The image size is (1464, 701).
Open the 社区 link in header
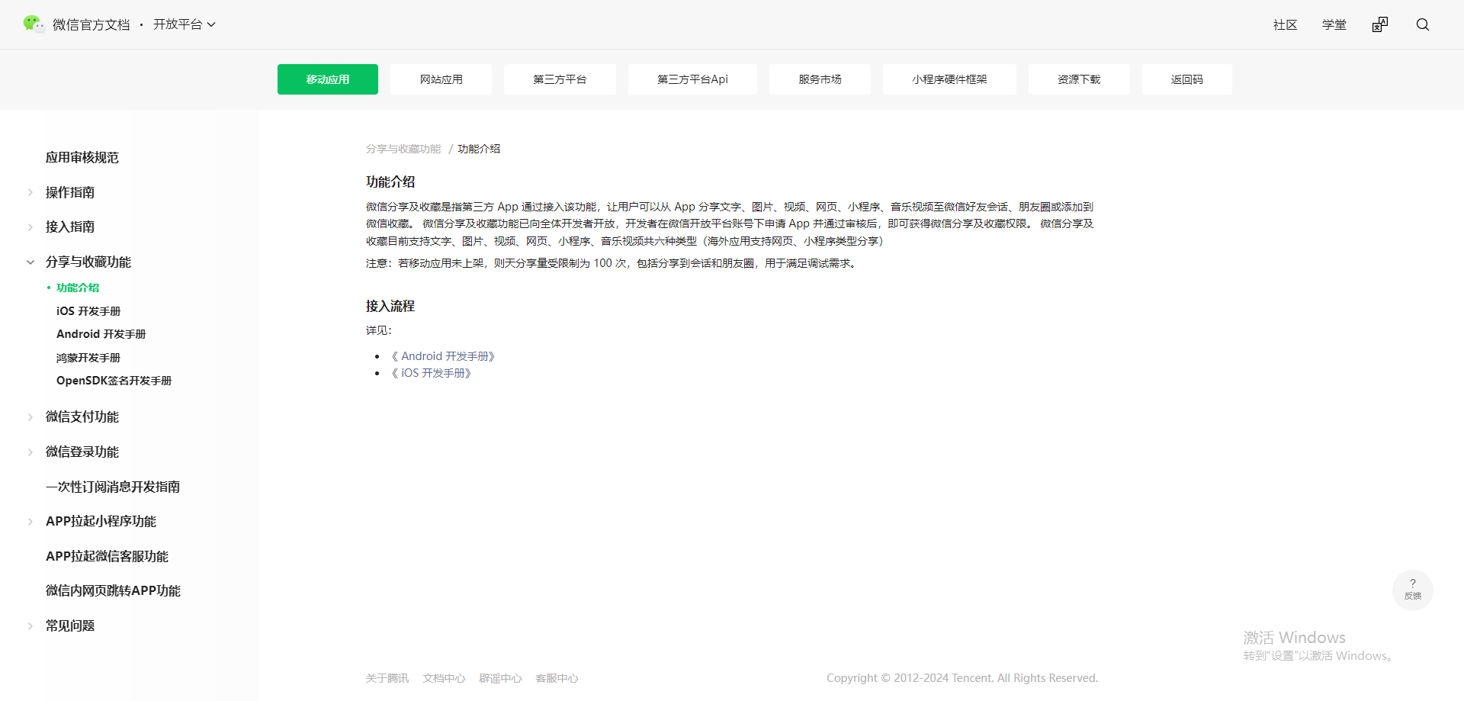[x=1286, y=24]
